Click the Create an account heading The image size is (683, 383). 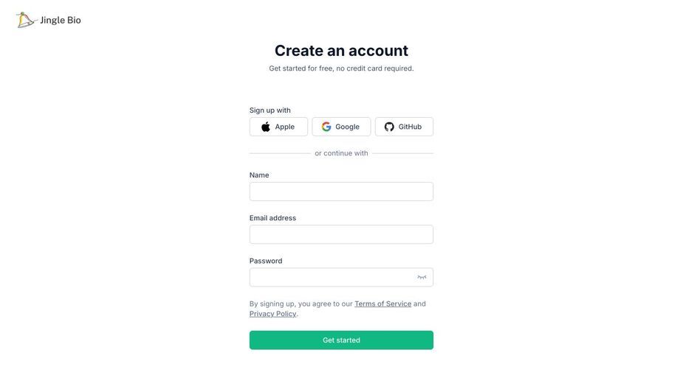pos(341,50)
